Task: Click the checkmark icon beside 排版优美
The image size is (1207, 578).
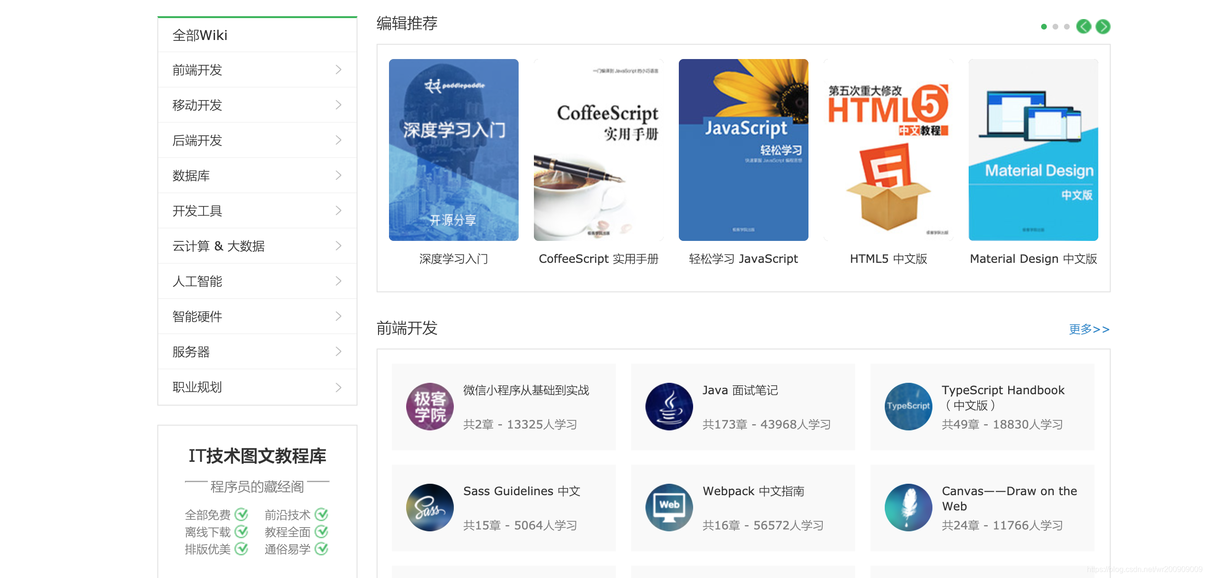Action: 242,548
